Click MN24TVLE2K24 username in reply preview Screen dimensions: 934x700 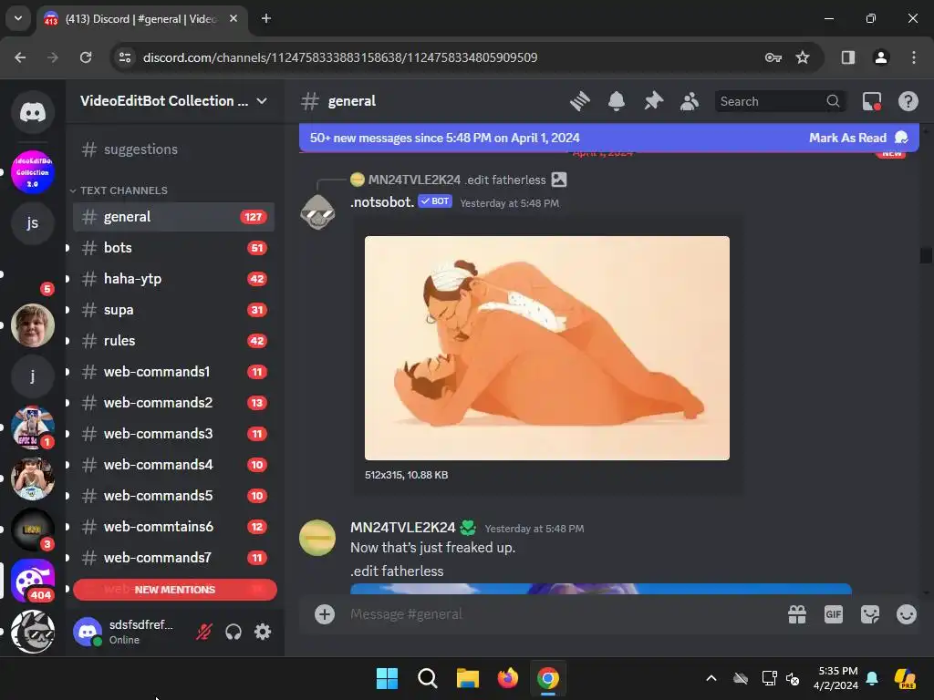(414, 180)
